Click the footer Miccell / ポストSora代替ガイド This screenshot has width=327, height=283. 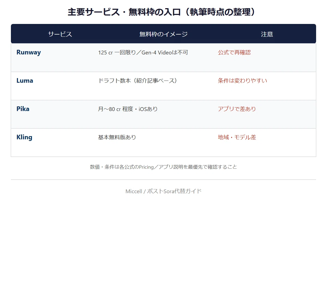(163, 191)
